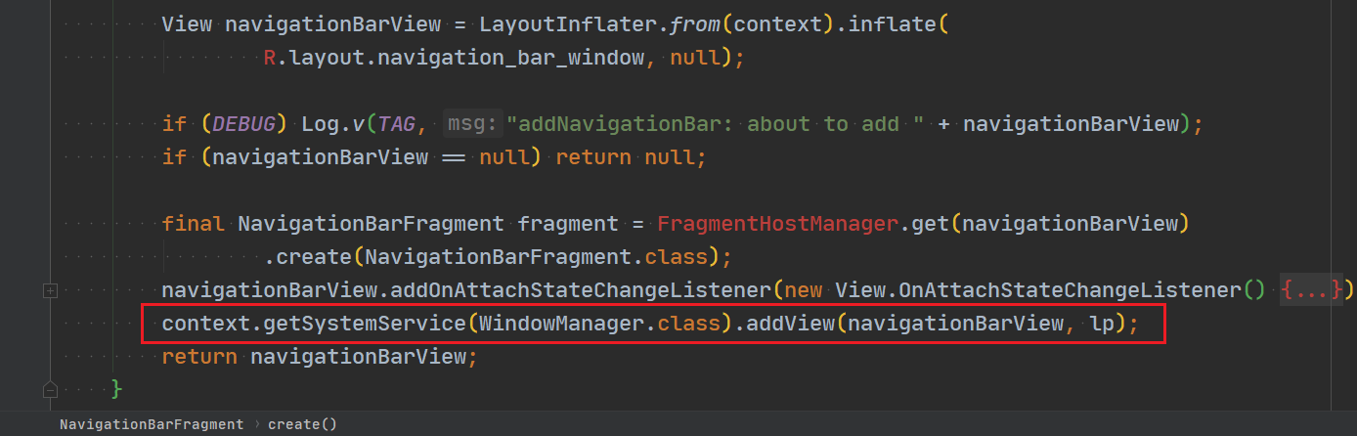Click the msg: parameter hint label
Viewport: 1357px width, 436px height.
coord(472,124)
